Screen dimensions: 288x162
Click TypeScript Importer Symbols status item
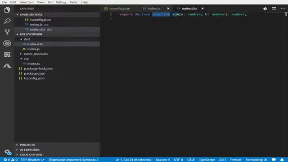click(x=73, y=160)
